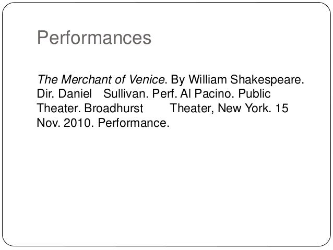Click the name William Shakespeare
Viewport: 333px width, 250px height.
(245, 80)
